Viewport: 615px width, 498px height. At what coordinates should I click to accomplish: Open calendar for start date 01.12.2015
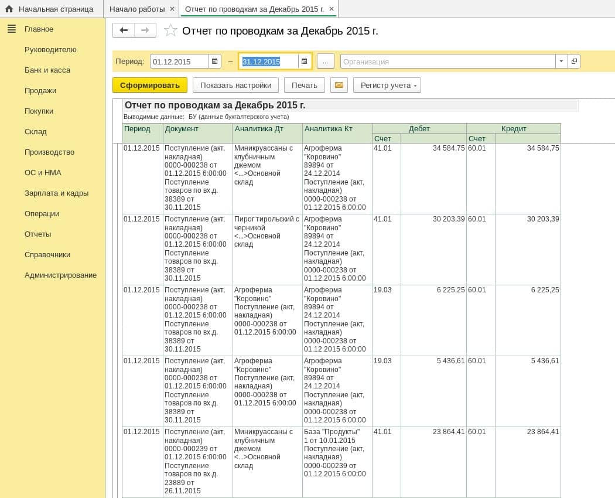point(214,61)
